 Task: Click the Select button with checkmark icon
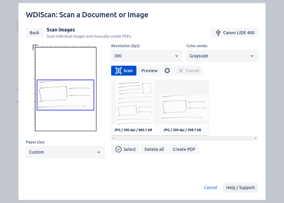point(125,149)
